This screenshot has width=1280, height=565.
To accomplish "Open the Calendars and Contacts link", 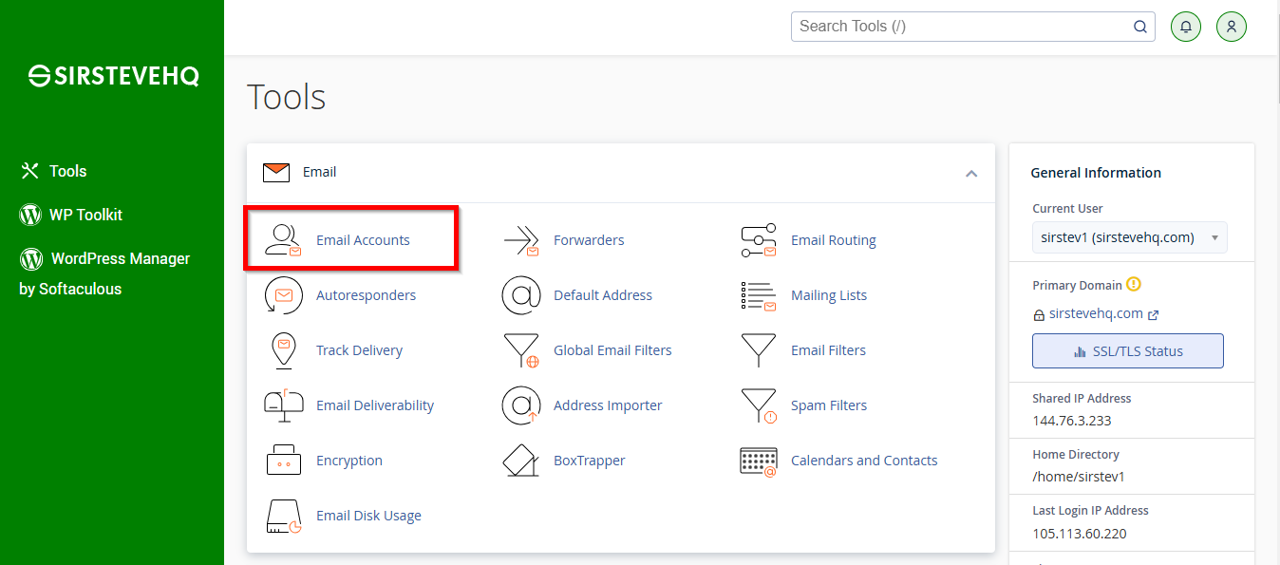I will pos(864,461).
